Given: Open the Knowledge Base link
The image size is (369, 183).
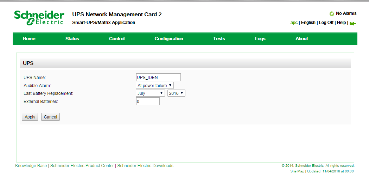Looking at the screenshot, I should (31, 166).
